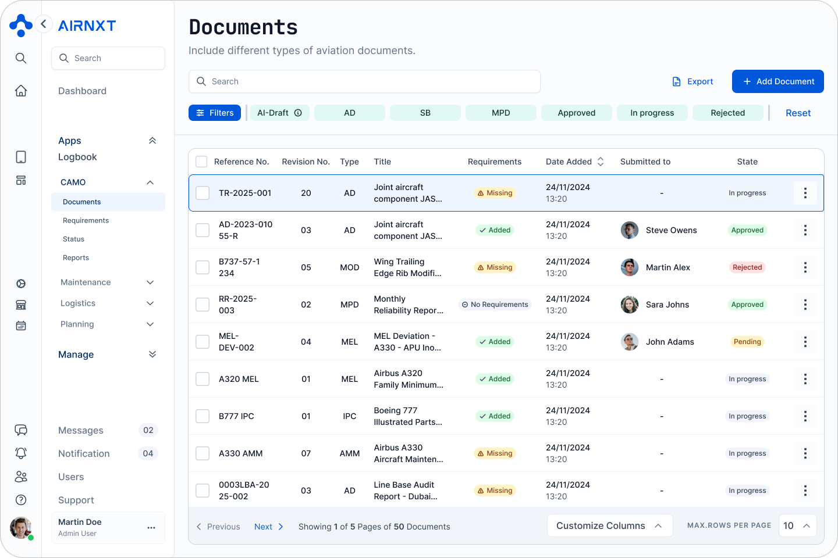This screenshot has width=838, height=558.
Task: Select the Export icon above the table
Action: 676,81
